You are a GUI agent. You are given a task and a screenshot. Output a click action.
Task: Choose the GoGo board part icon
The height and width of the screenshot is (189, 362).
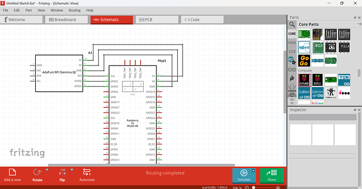click(x=304, y=61)
